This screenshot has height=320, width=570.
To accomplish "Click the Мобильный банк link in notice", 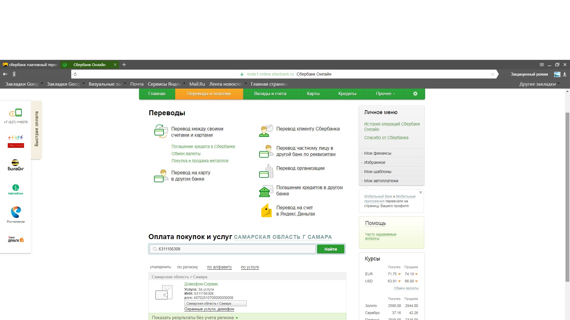I will click(x=378, y=196).
